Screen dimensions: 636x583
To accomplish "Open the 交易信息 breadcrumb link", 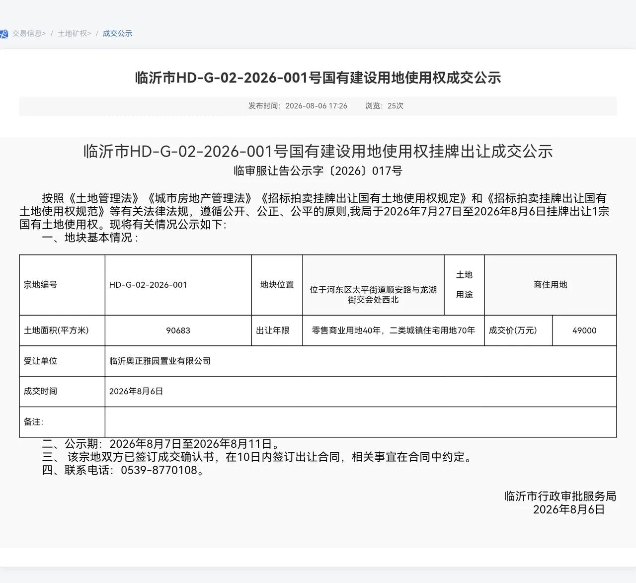I will coord(29,33).
